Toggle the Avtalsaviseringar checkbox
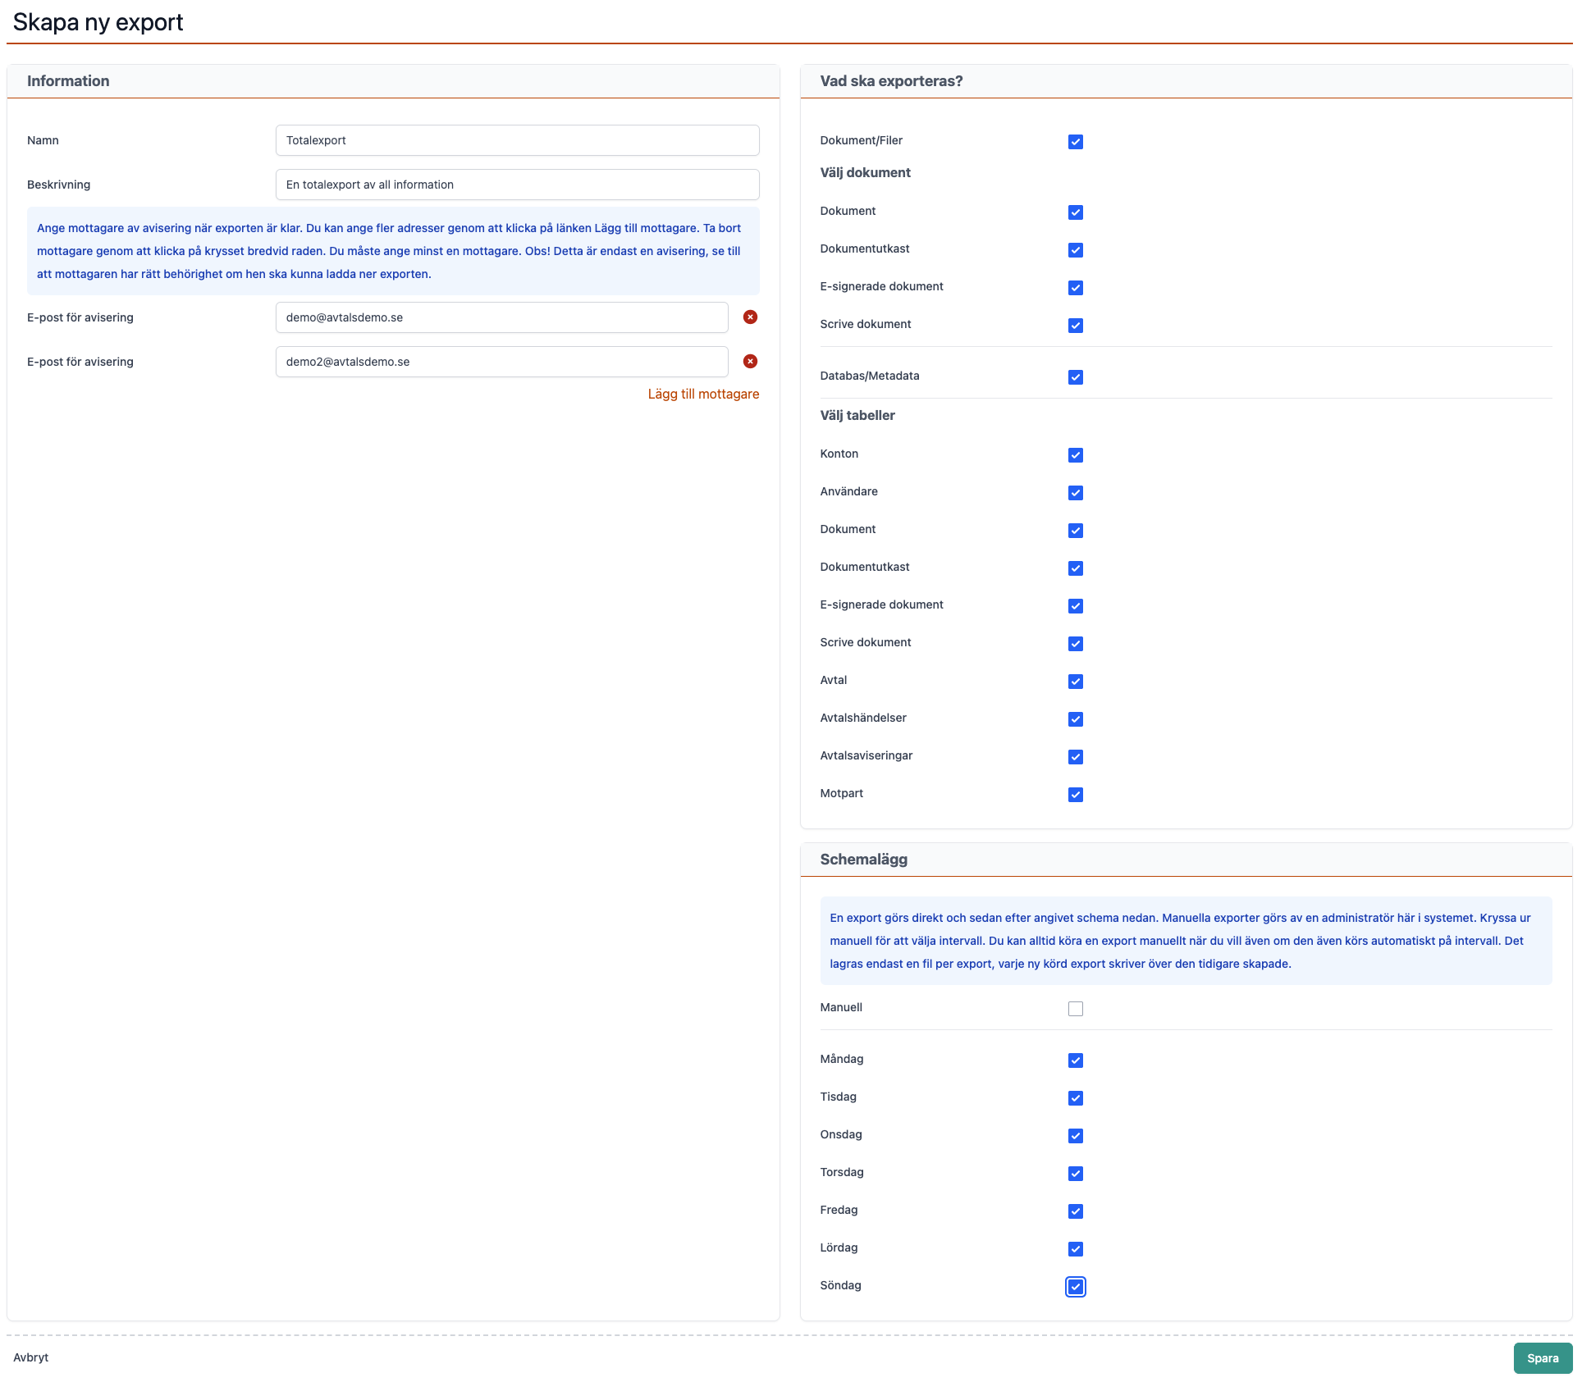Screen dimensions: 1582x1382 [1075, 757]
